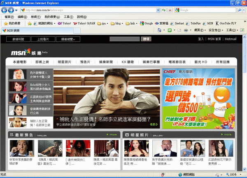Open the 檢視(V) menu

coord(36,17)
